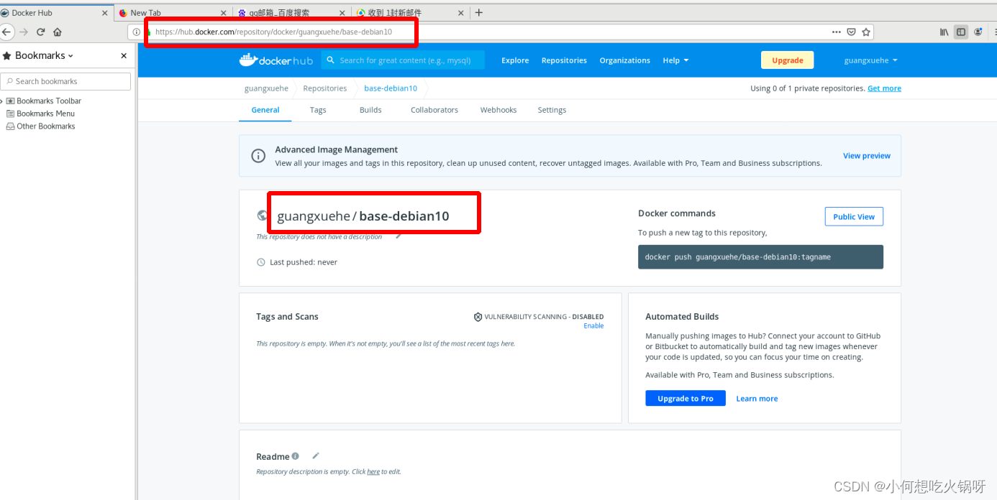This screenshot has width=997, height=500.
Task: Save page to Pocket
Action: [851, 32]
